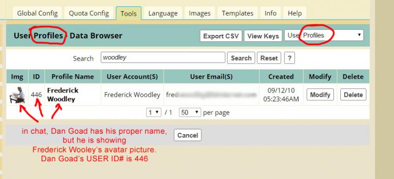Click Frederick Woodley's avatar thumbnail
This screenshot has height=179, width=394.
17,95
